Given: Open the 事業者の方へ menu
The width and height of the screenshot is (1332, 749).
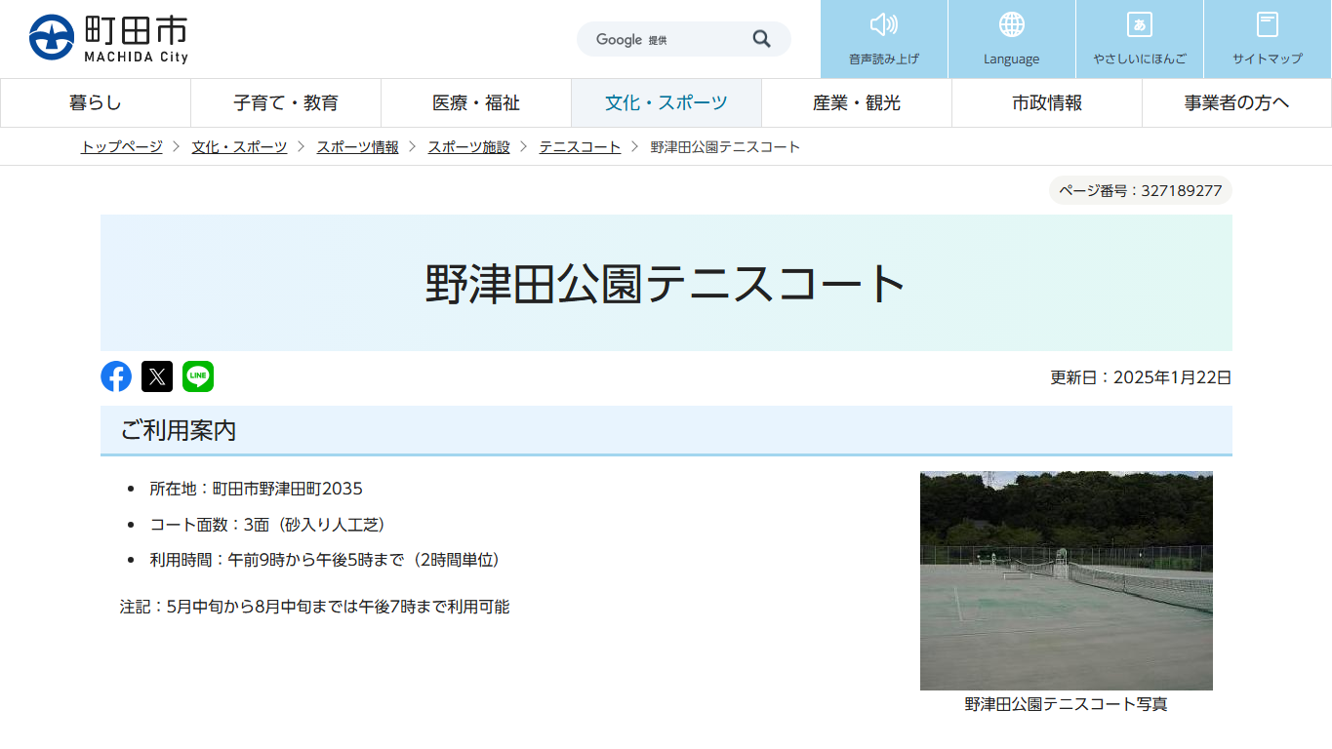Looking at the screenshot, I should (1236, 102).
